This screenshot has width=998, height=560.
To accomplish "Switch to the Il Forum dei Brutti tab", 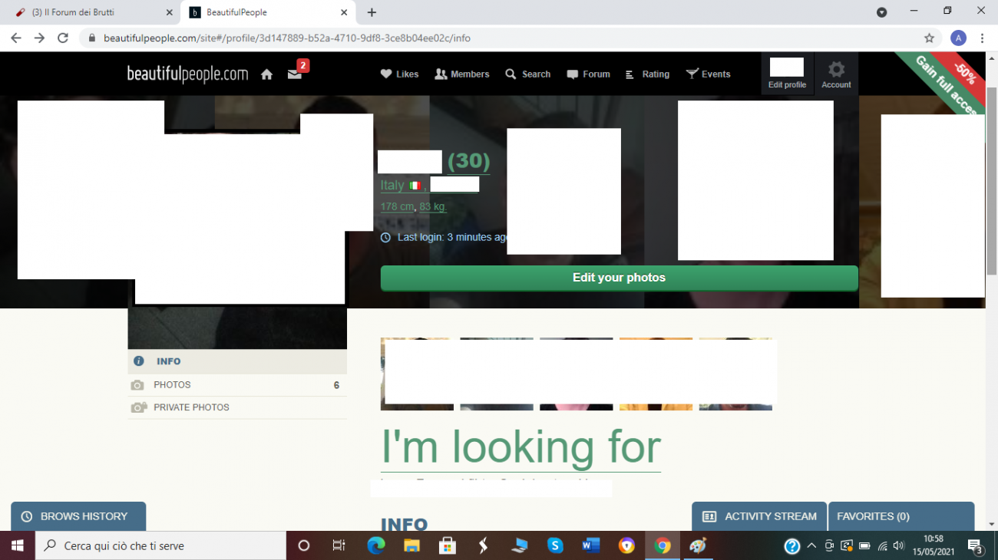I will [89, 12].
